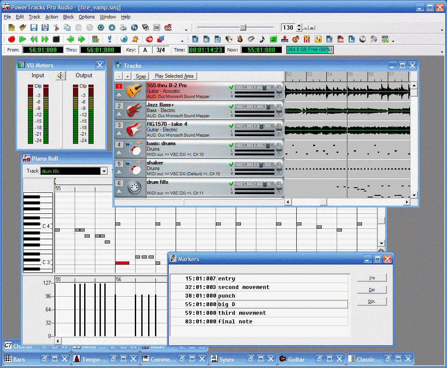Click the guitar MIDI icon in top toolbar

[x=168, y=27]
